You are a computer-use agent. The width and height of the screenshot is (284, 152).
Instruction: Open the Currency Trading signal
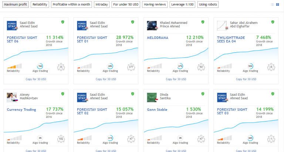pos(21,109)
